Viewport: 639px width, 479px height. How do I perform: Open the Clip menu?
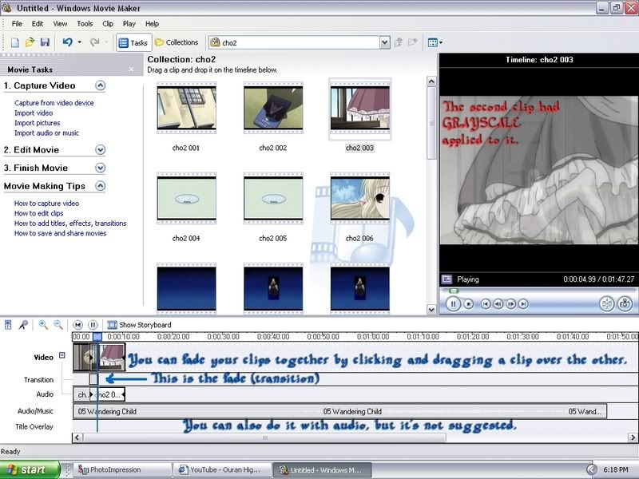tap(108, 24)
